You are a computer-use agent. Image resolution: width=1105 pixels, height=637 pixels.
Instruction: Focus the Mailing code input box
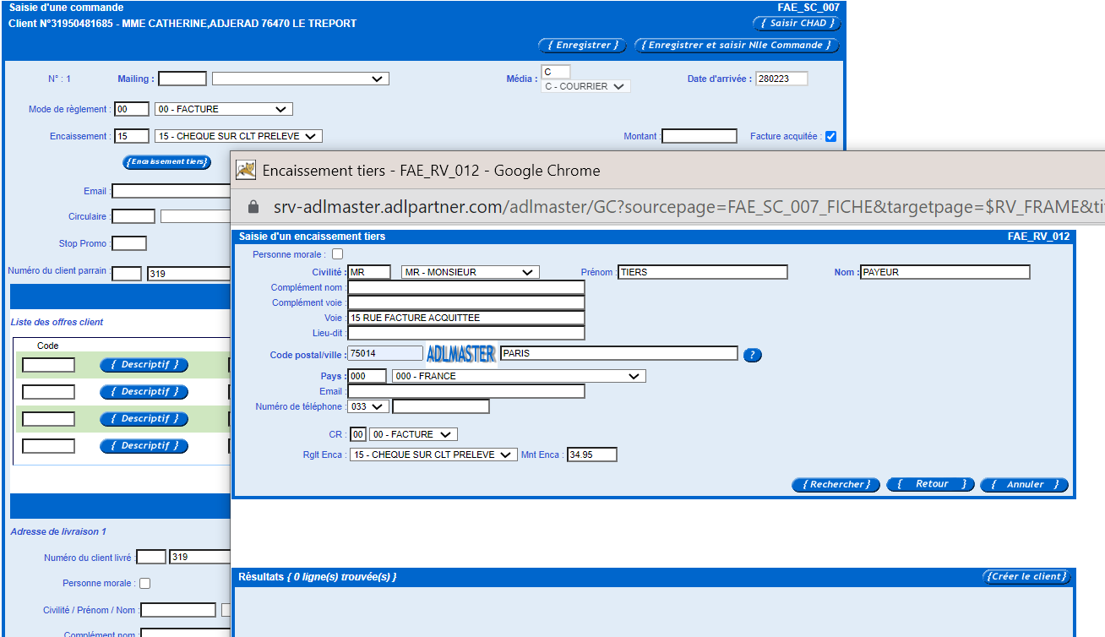[x=182, y=79]
